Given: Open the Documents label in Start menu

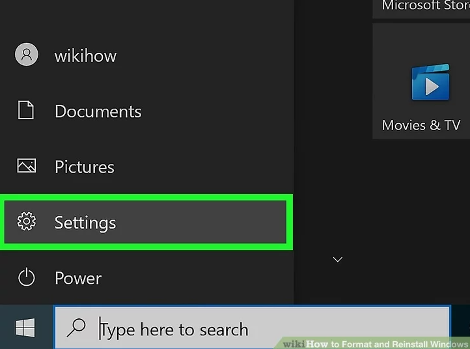Looking at the screenshot, I should pyautogui.click(x=98, y=111).
